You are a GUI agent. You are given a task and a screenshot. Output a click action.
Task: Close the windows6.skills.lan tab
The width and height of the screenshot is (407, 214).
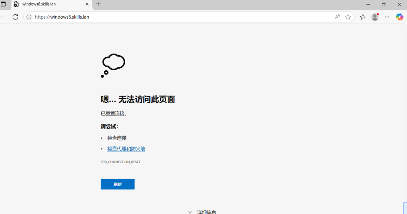click(x=87, y=4)
